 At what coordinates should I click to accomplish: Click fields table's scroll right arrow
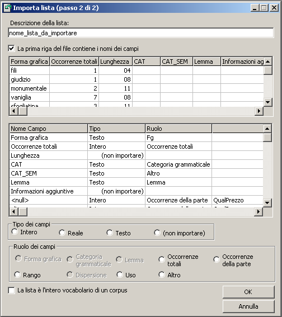point(258,212)
